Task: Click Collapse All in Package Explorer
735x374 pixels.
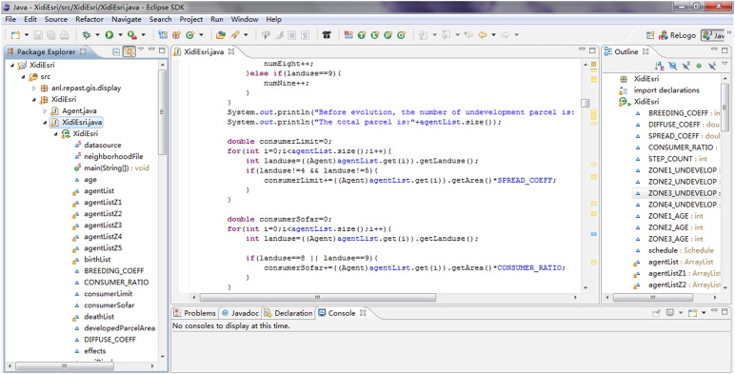Action: point(116,51)
